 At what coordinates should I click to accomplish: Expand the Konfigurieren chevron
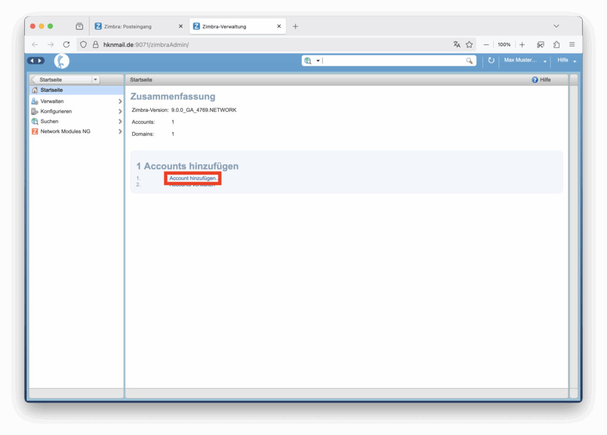point(120,111)
